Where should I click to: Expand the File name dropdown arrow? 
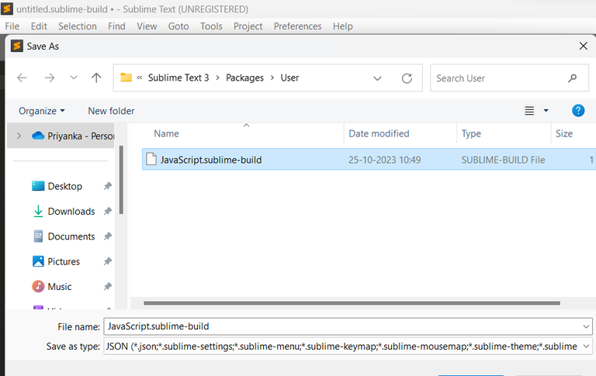(x=586, y=326)
